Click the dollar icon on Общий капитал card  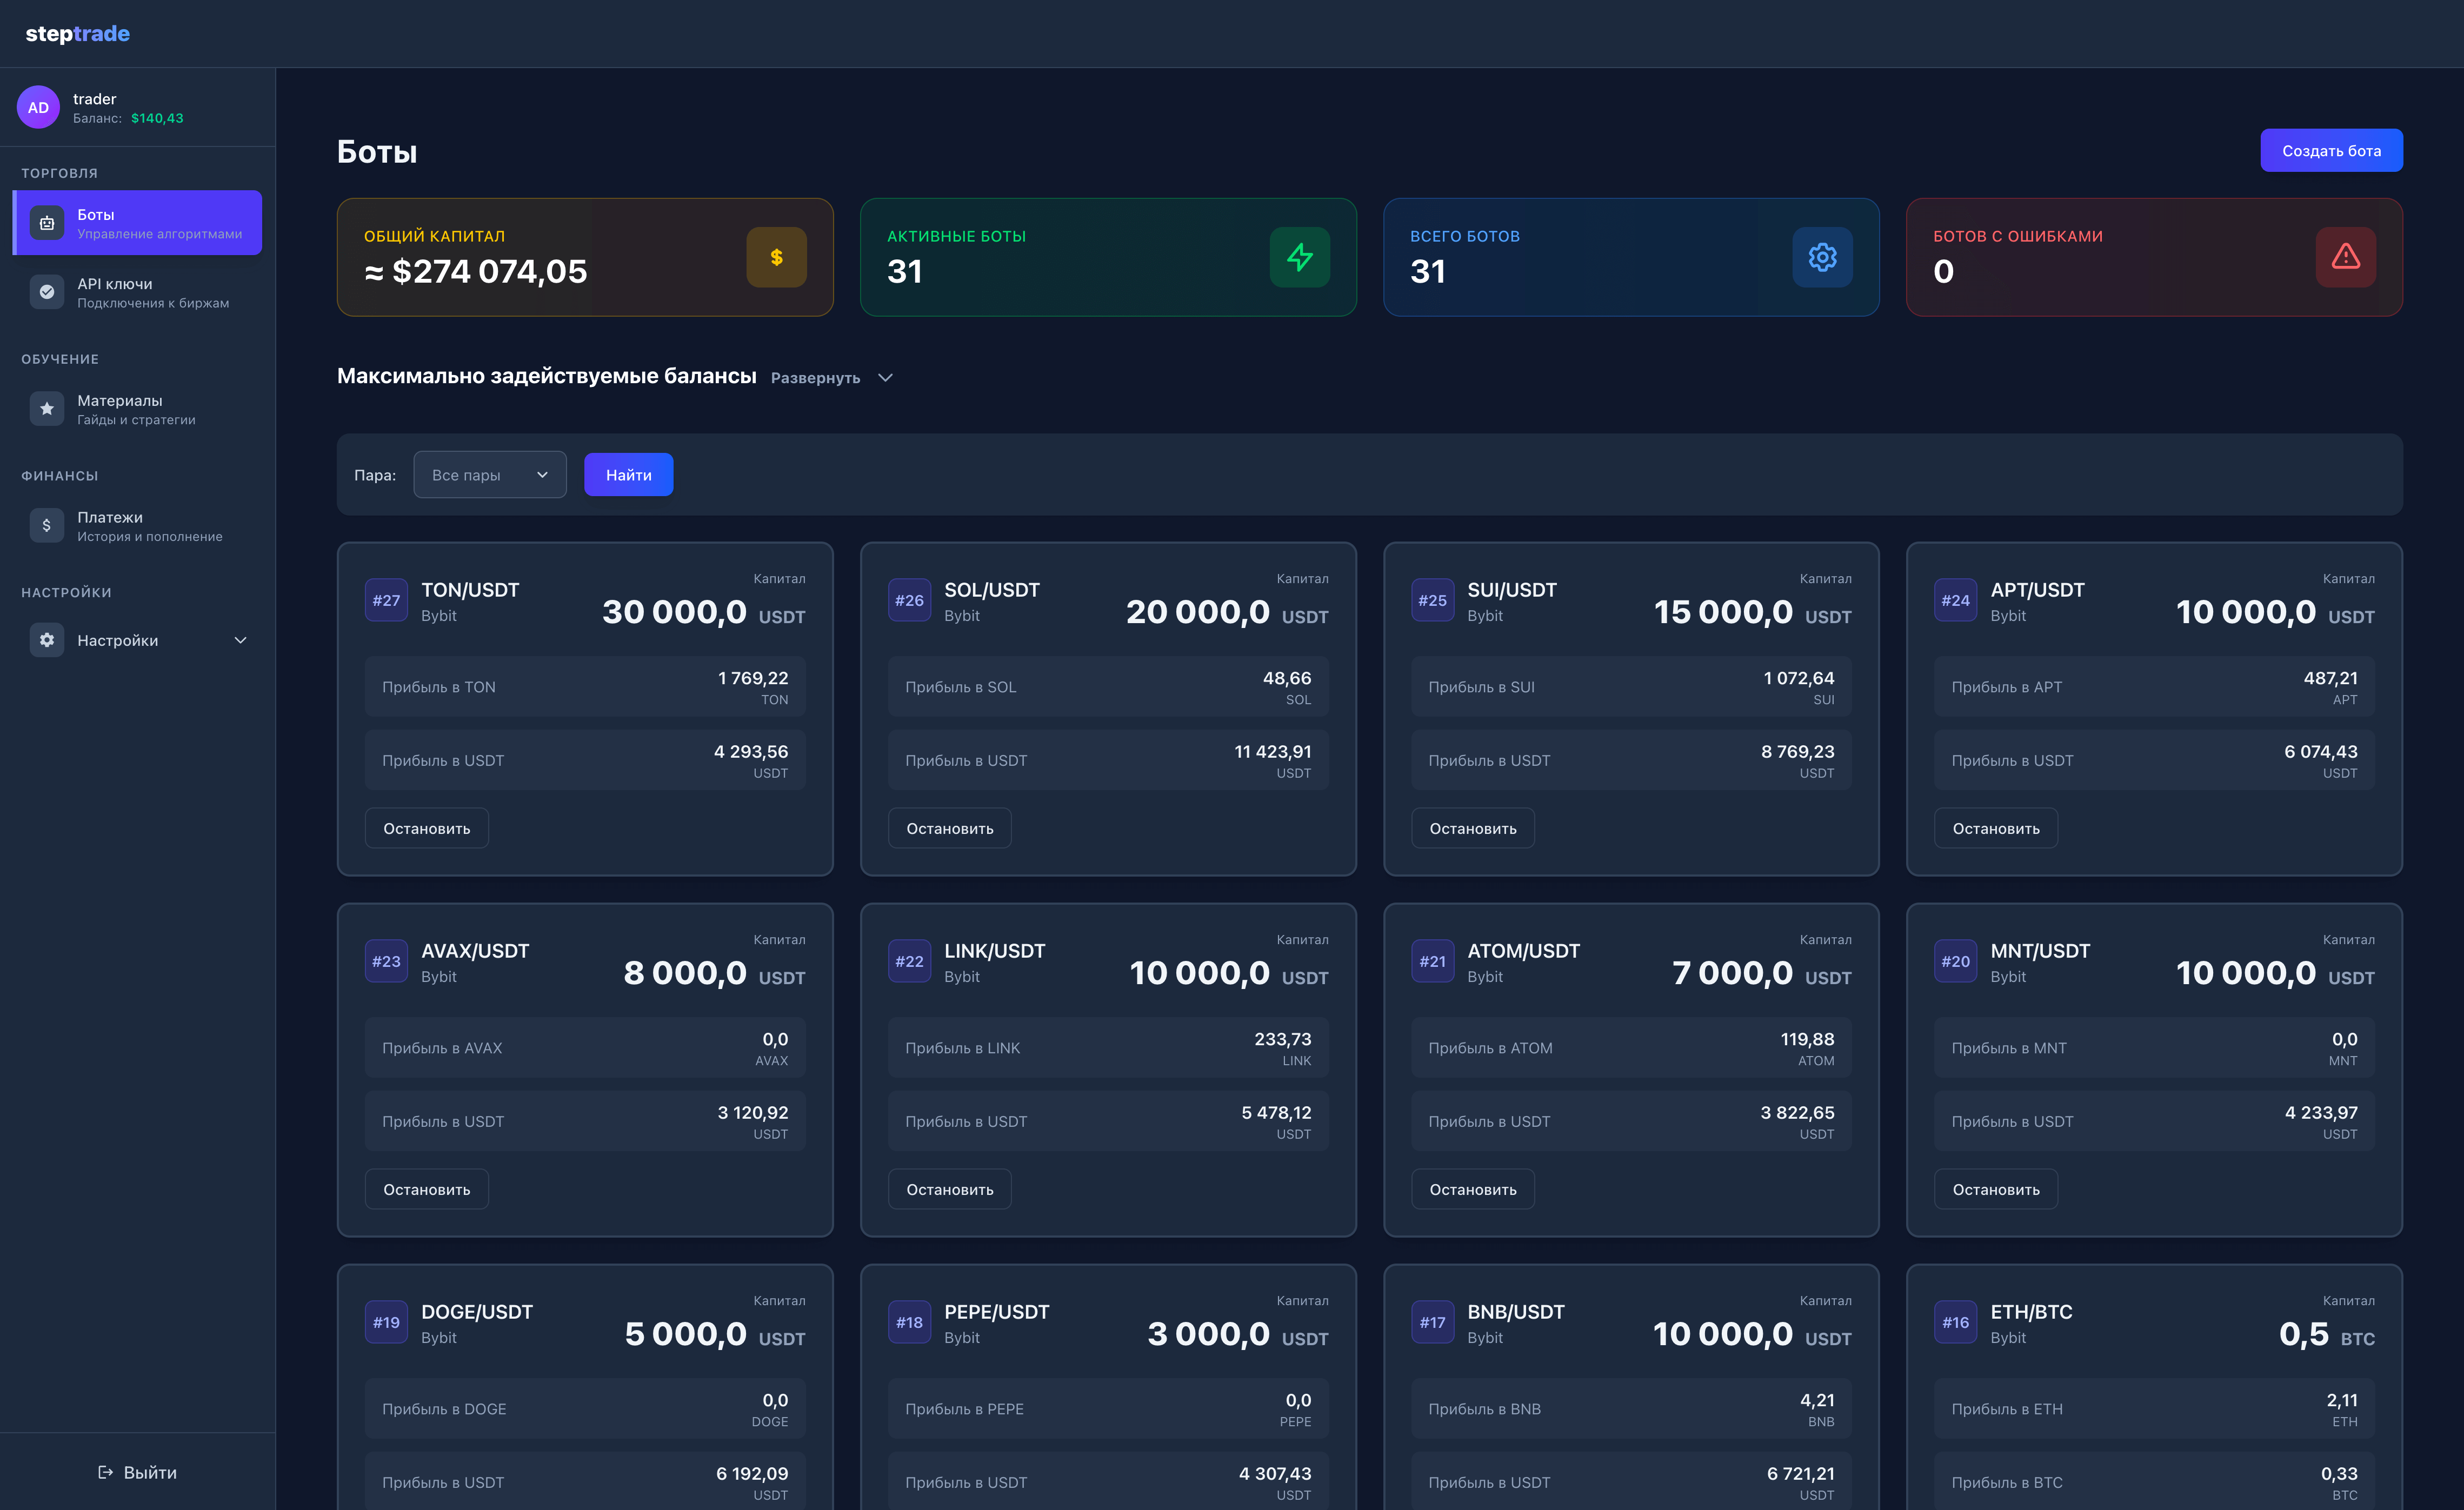tap(776, 257)
